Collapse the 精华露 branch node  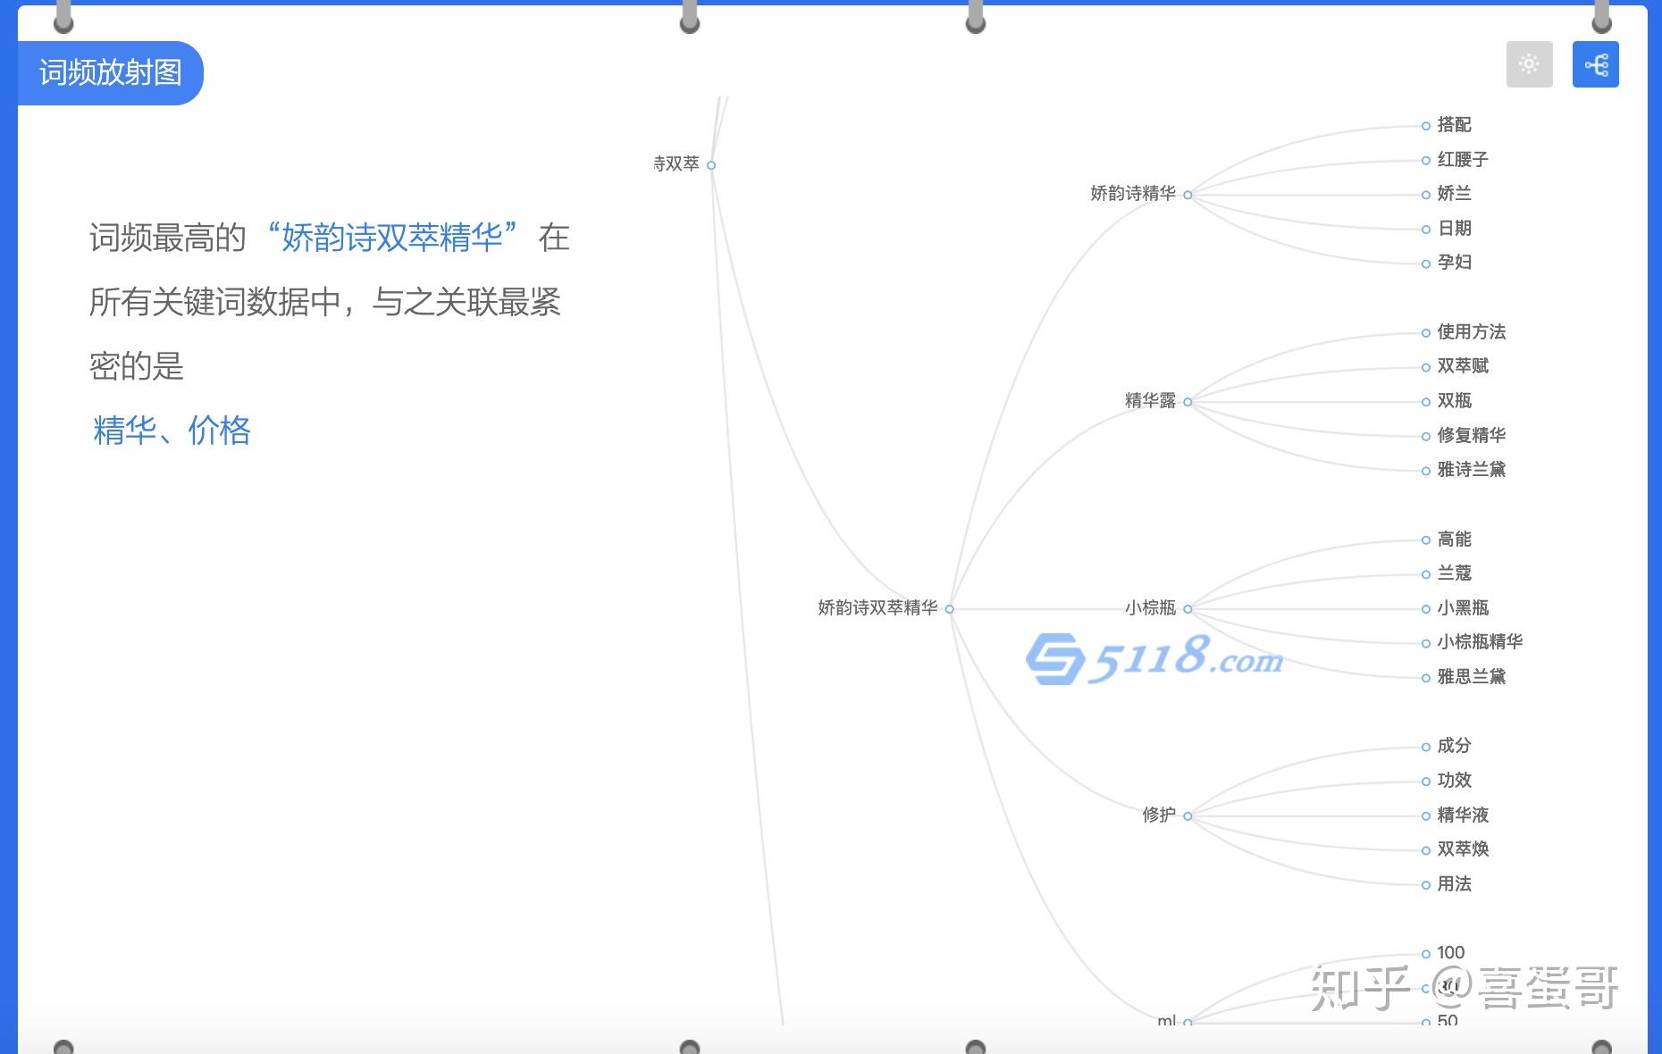tap(1188, 402)
